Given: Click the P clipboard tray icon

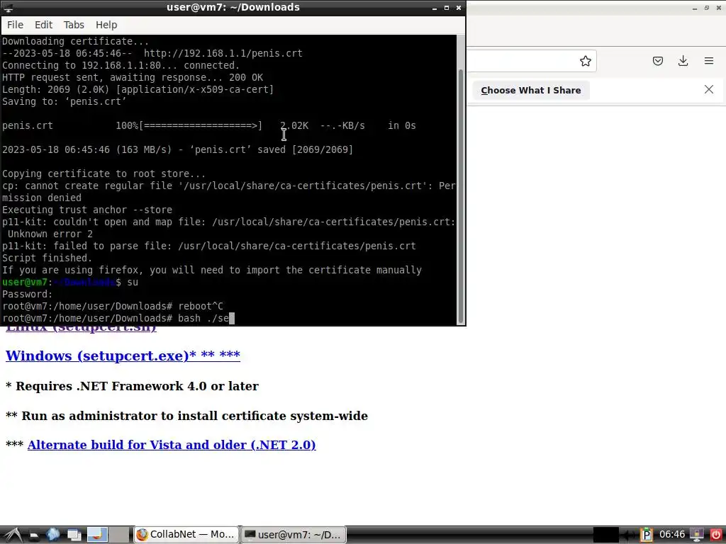Looking at the screenshot, I should click(647, 535).
